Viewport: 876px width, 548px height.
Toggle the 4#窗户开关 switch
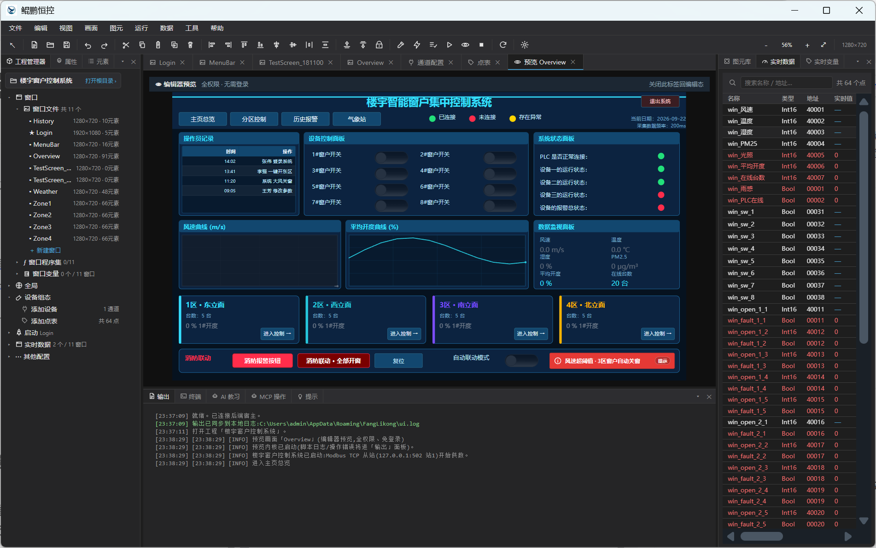tap(500, 174)
